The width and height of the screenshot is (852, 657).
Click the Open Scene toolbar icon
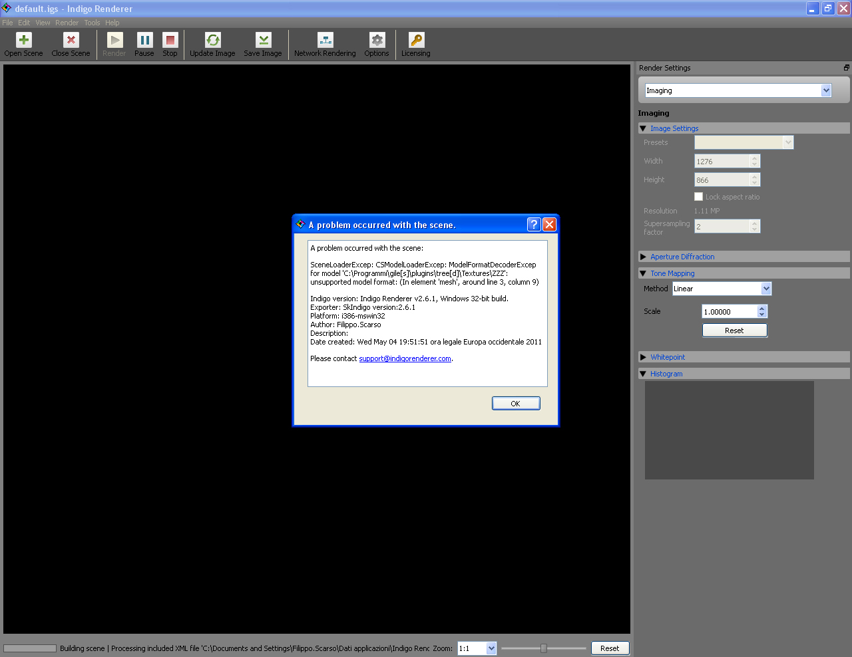tap(24, 40)
